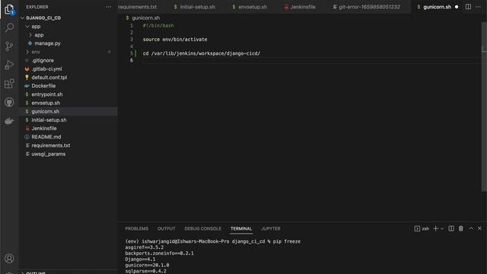This screenshot has height=274, width=487.
Task: Click 'Django==4.1' in terminal output
Action: coord(140,260)
